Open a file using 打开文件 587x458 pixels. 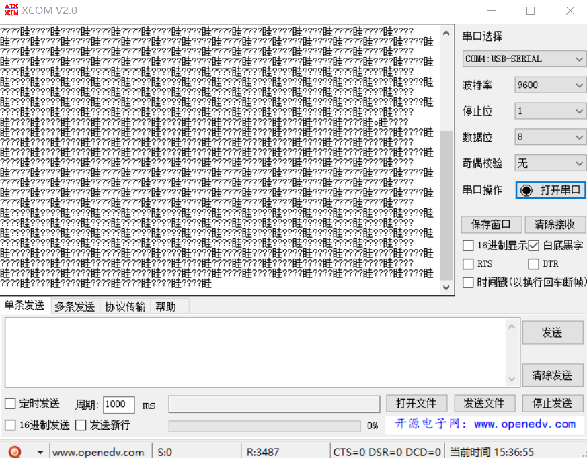[x=417, y=403]
